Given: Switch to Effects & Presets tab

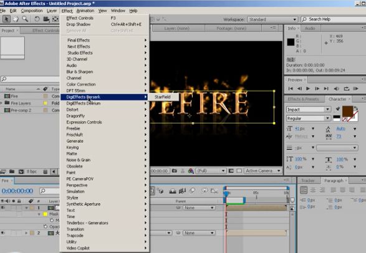Looking at the screenshot, I should [x=303, y=99].
